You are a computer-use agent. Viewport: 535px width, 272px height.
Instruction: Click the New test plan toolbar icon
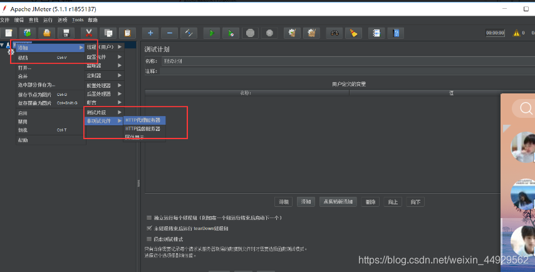click(9, 33)
